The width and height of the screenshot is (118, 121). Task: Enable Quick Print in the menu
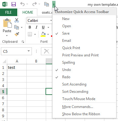tap(84, 48)
